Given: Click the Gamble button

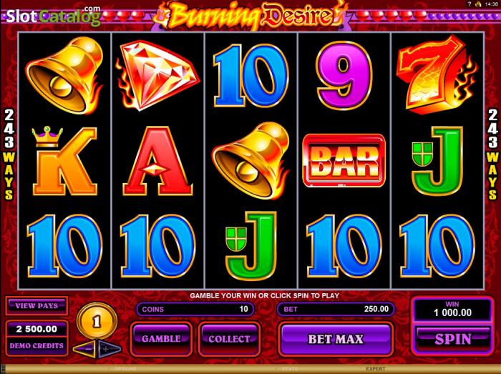Looking at the screenshot, I should (161, 338).
